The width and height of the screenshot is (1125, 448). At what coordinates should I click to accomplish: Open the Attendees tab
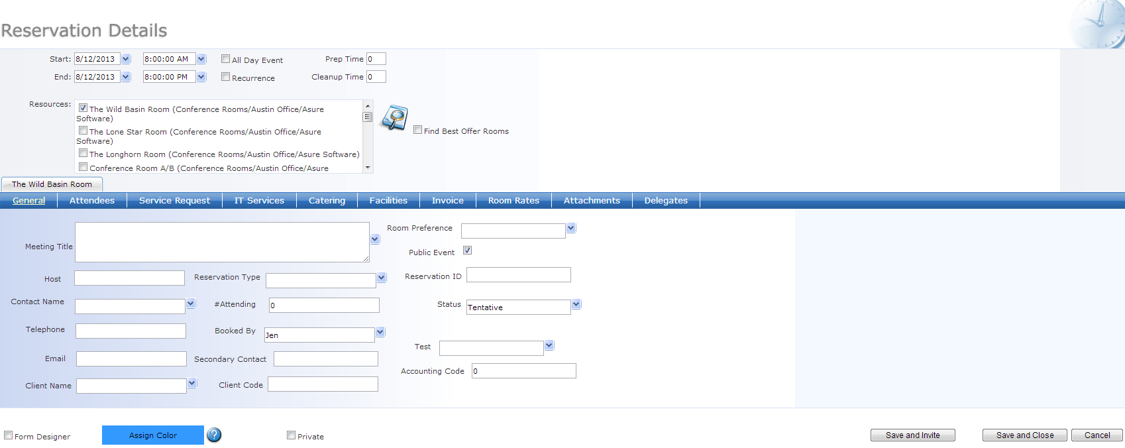(92, 201)
